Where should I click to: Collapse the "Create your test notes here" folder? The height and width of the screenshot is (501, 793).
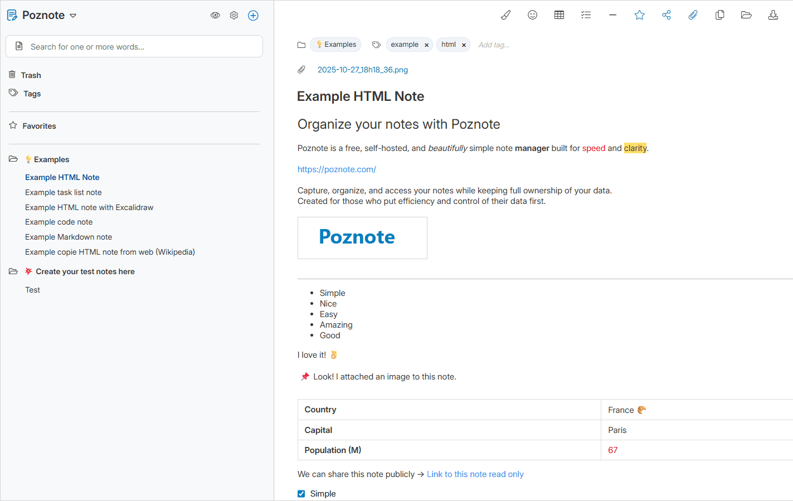(x=13, y=271)
